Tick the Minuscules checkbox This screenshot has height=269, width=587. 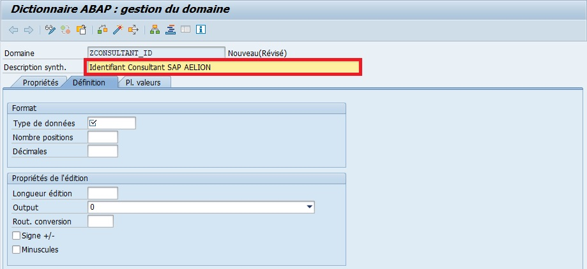[x=17, y=250]
